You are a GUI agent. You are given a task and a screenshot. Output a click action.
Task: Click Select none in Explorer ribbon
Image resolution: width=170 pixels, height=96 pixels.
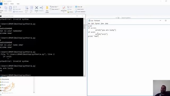[79, 9]
